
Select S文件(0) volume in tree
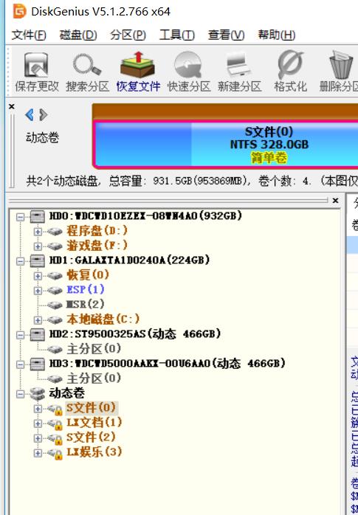tap(91, 407)
